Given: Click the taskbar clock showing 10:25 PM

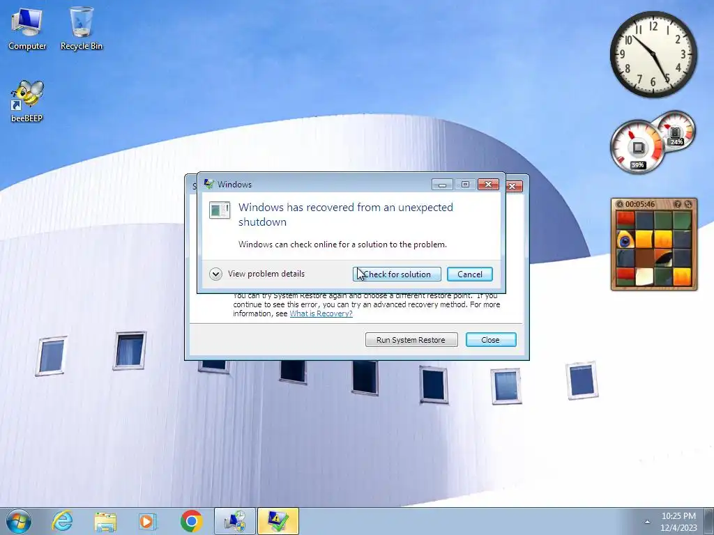Looking at the screenshot, I should click(678, 521).
